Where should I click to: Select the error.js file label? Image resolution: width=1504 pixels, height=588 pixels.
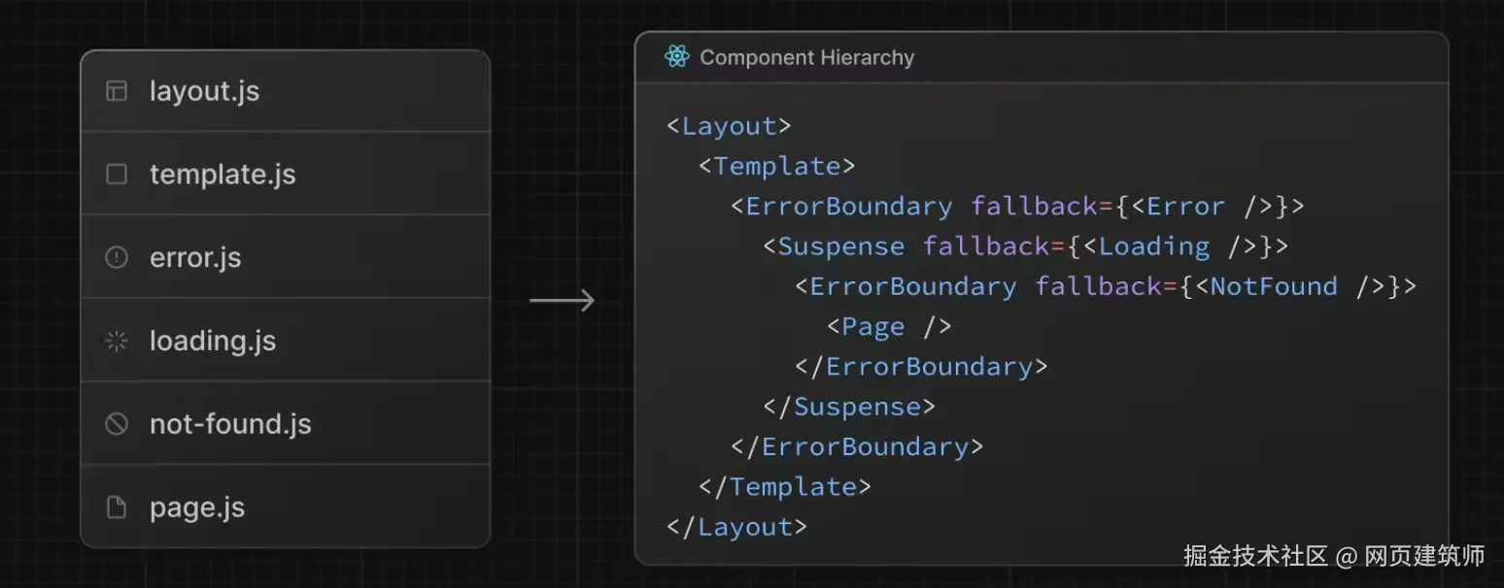click(x=195, y=258)
